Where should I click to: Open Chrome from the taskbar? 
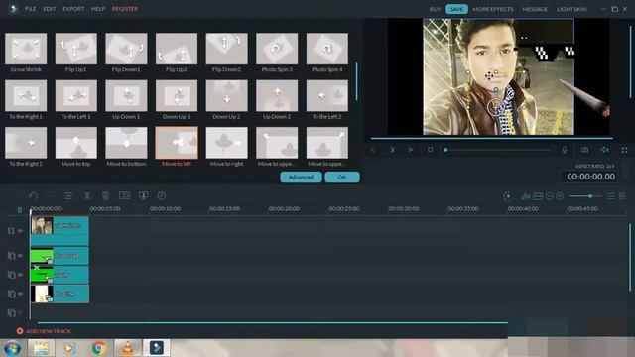(x=98, y=348)
